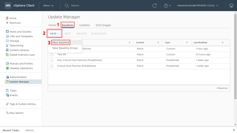Select the Test 99 baseline radio button
Screen dimensions: 237x133
click(x=52, y=55)
